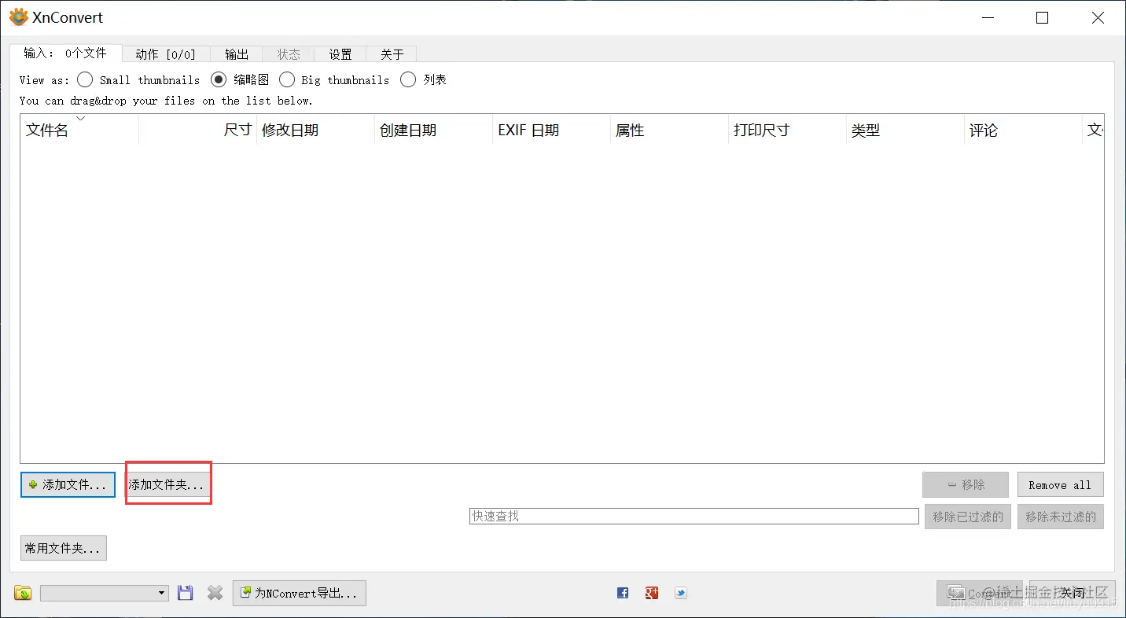Viewport: 1126px width, 618px height.
Task: Switch to the 设置 tab
Action: (x=340, y=54)
